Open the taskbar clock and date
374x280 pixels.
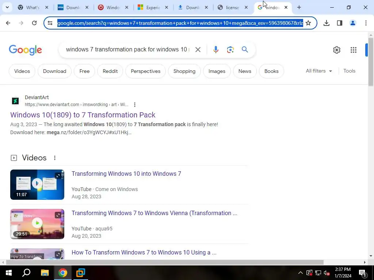(343, 273)
